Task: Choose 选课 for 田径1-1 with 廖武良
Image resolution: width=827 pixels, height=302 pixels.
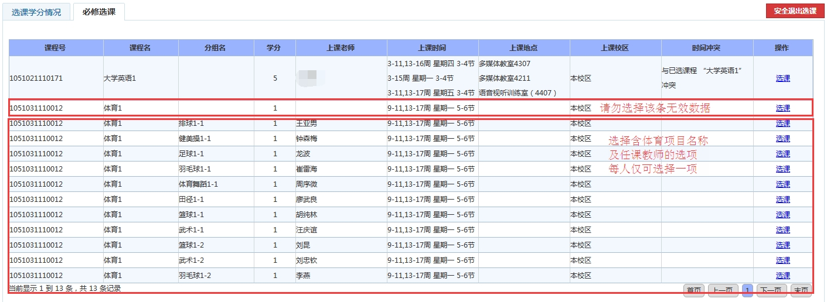Action: (782, 200)
